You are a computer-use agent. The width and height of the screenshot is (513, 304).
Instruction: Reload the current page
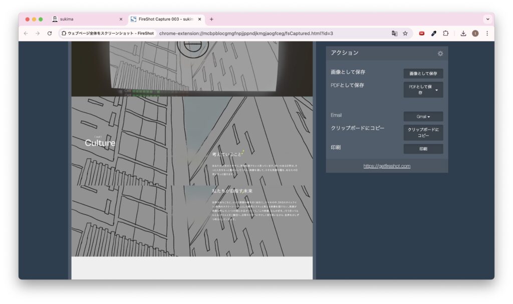(50, 33)
